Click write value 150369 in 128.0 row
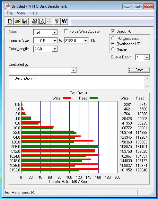The height and width of the screenshot is (199, 158). (x=126, y=142)
